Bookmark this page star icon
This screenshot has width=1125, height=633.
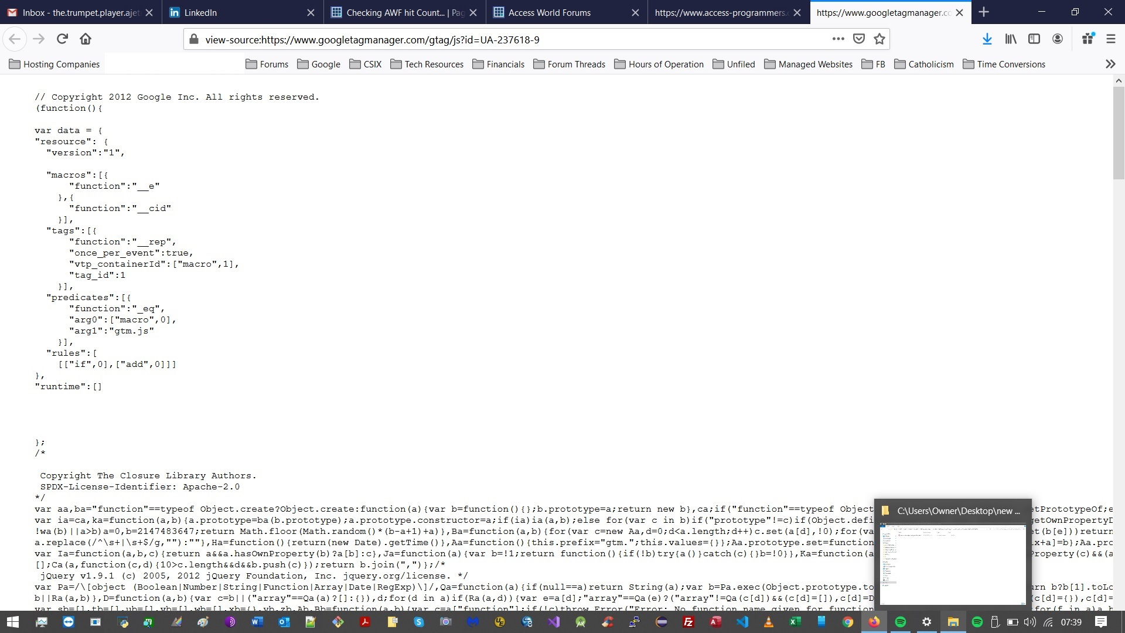[879, 39]
